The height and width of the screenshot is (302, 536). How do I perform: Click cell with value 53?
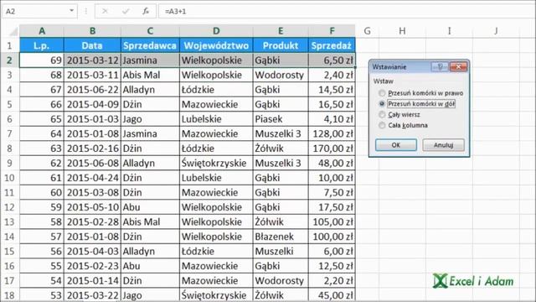click(42, 295)
